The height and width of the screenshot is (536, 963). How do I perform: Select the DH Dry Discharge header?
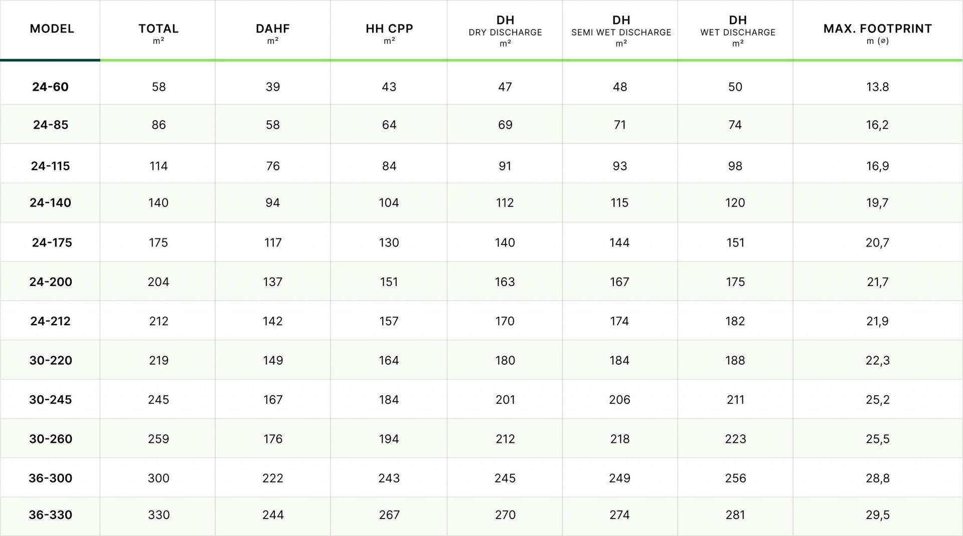click(505, 31)
